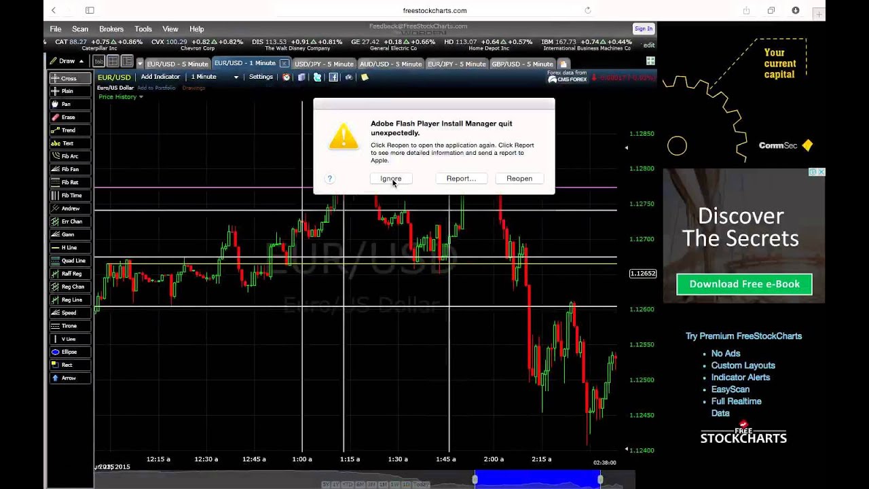Viewport: 869px width, 489px height.
Task: Select the Pan hand tool
Action: (x=70, y=104)
